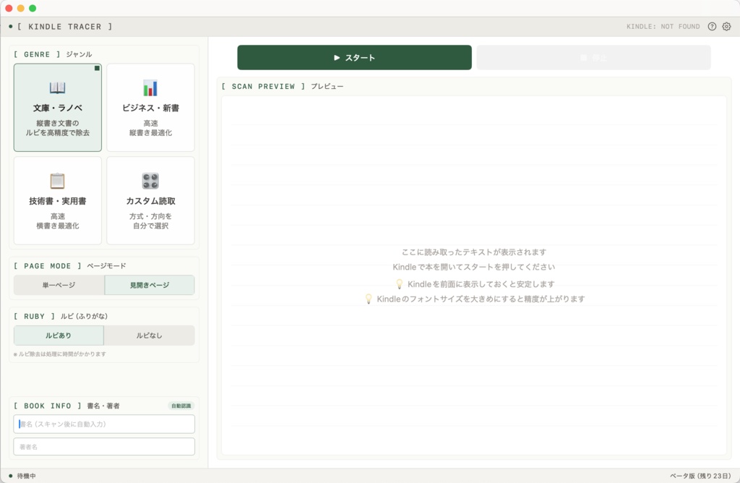
Task: Open help via the question mark icon
Action: click(x=712, y=27)
